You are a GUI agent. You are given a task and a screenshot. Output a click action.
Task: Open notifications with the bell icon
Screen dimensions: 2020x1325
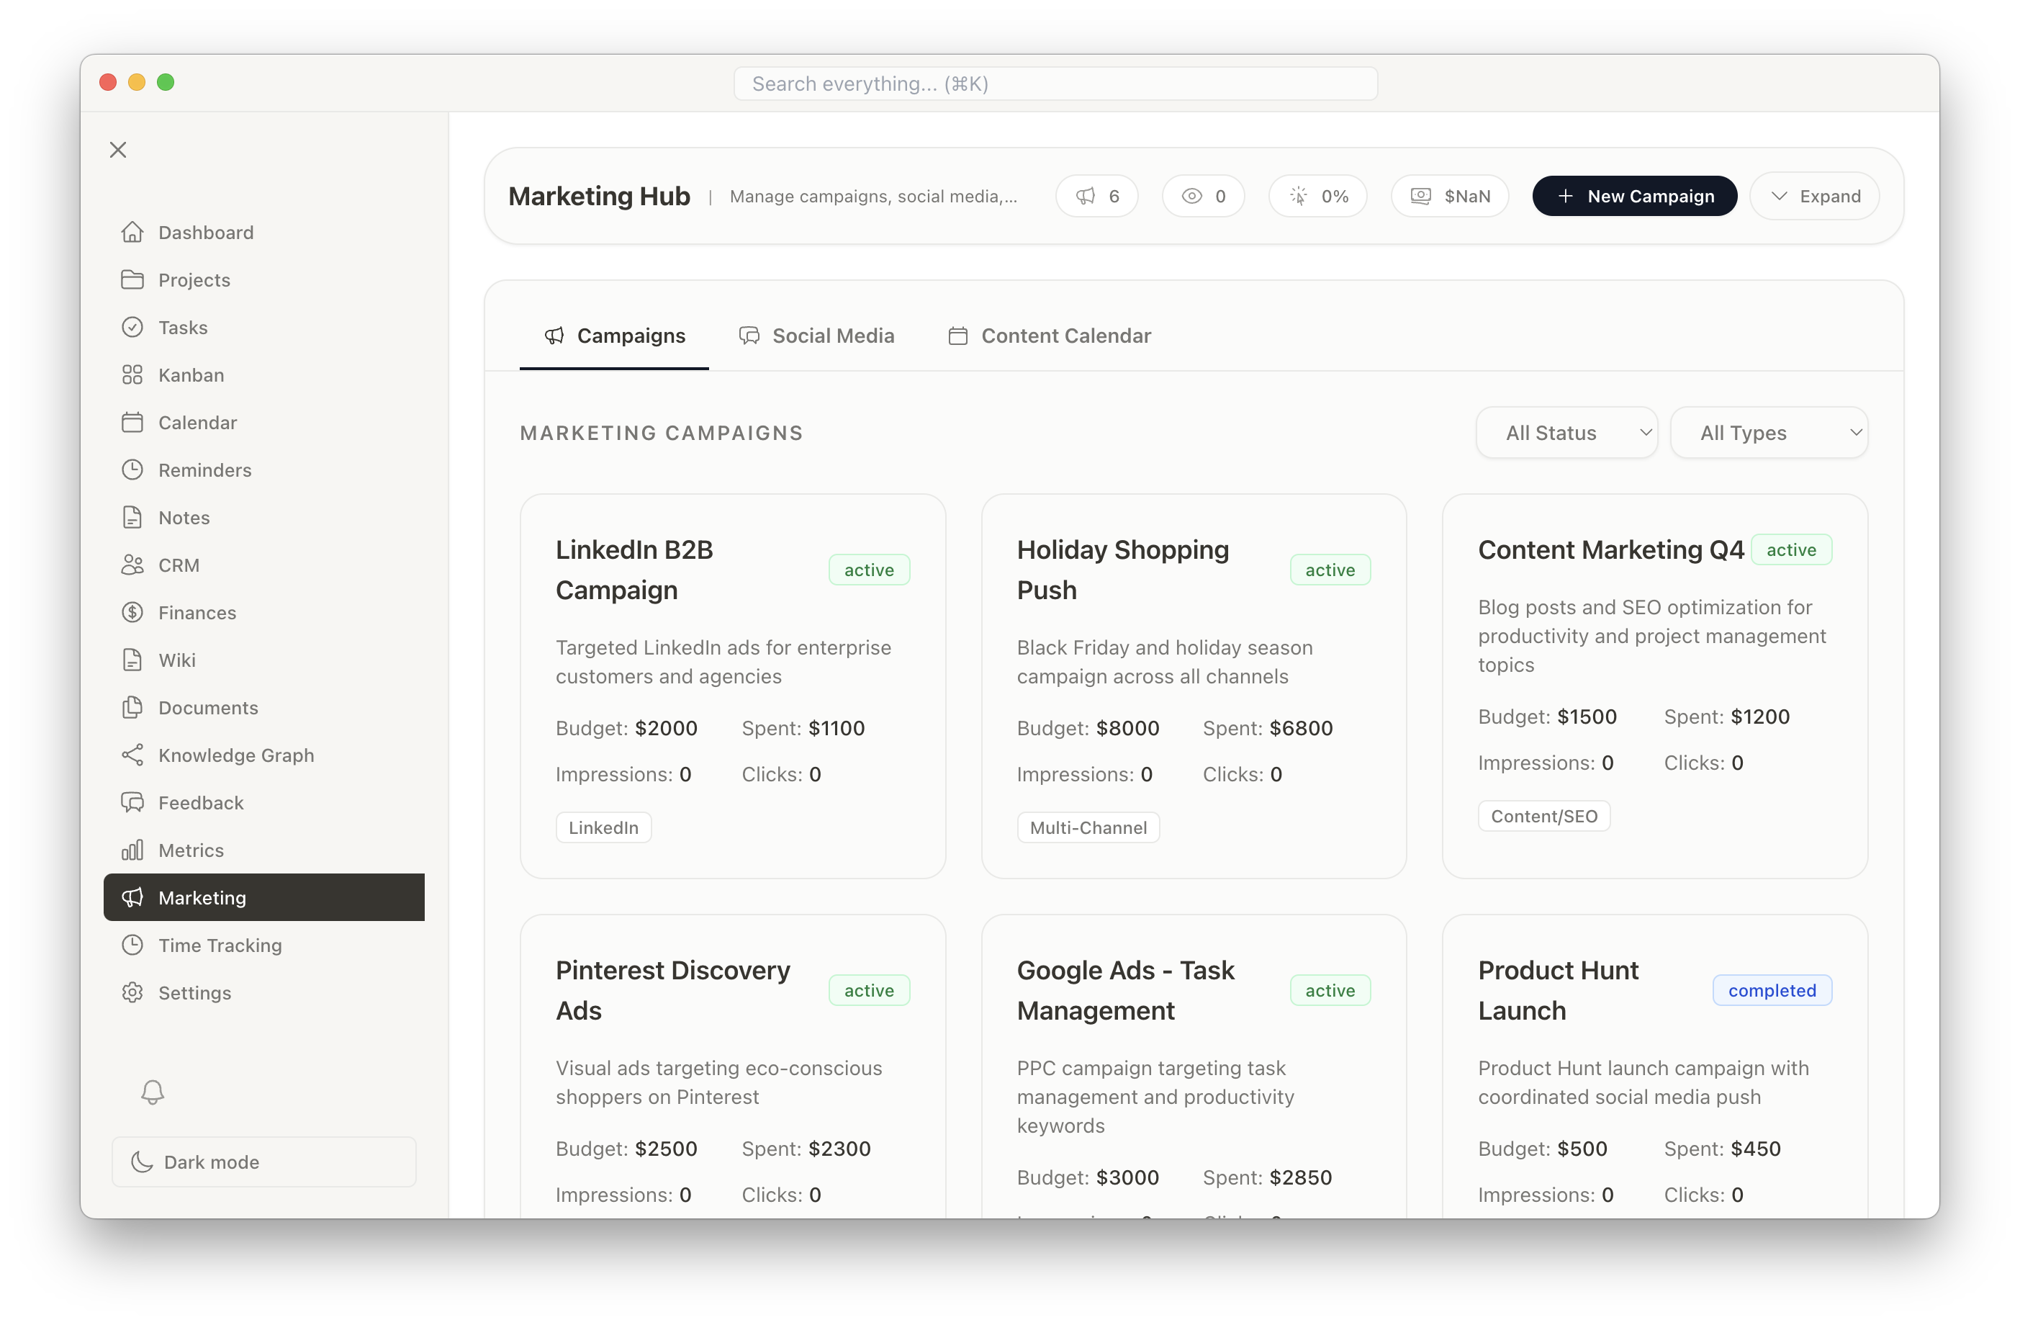pos(153,1092)
